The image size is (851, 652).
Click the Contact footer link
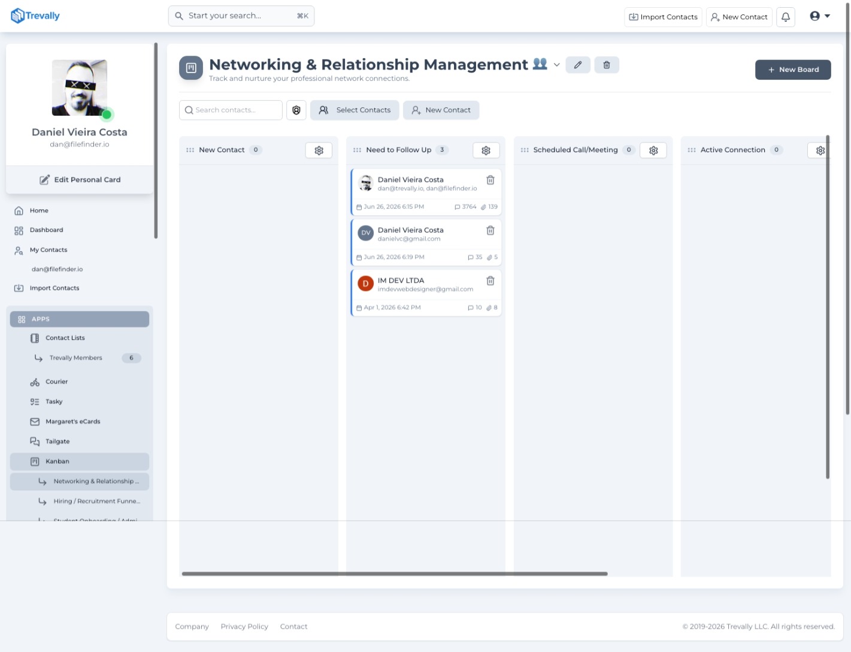[x=293, y=627]
